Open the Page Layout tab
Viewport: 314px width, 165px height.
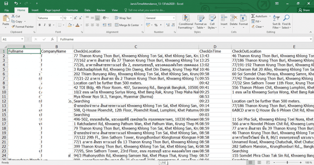click(x=52, y=10)
